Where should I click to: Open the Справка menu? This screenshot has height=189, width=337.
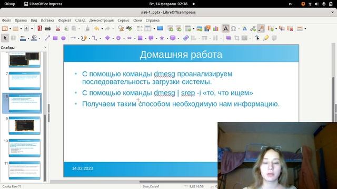(x=152, y=20)
